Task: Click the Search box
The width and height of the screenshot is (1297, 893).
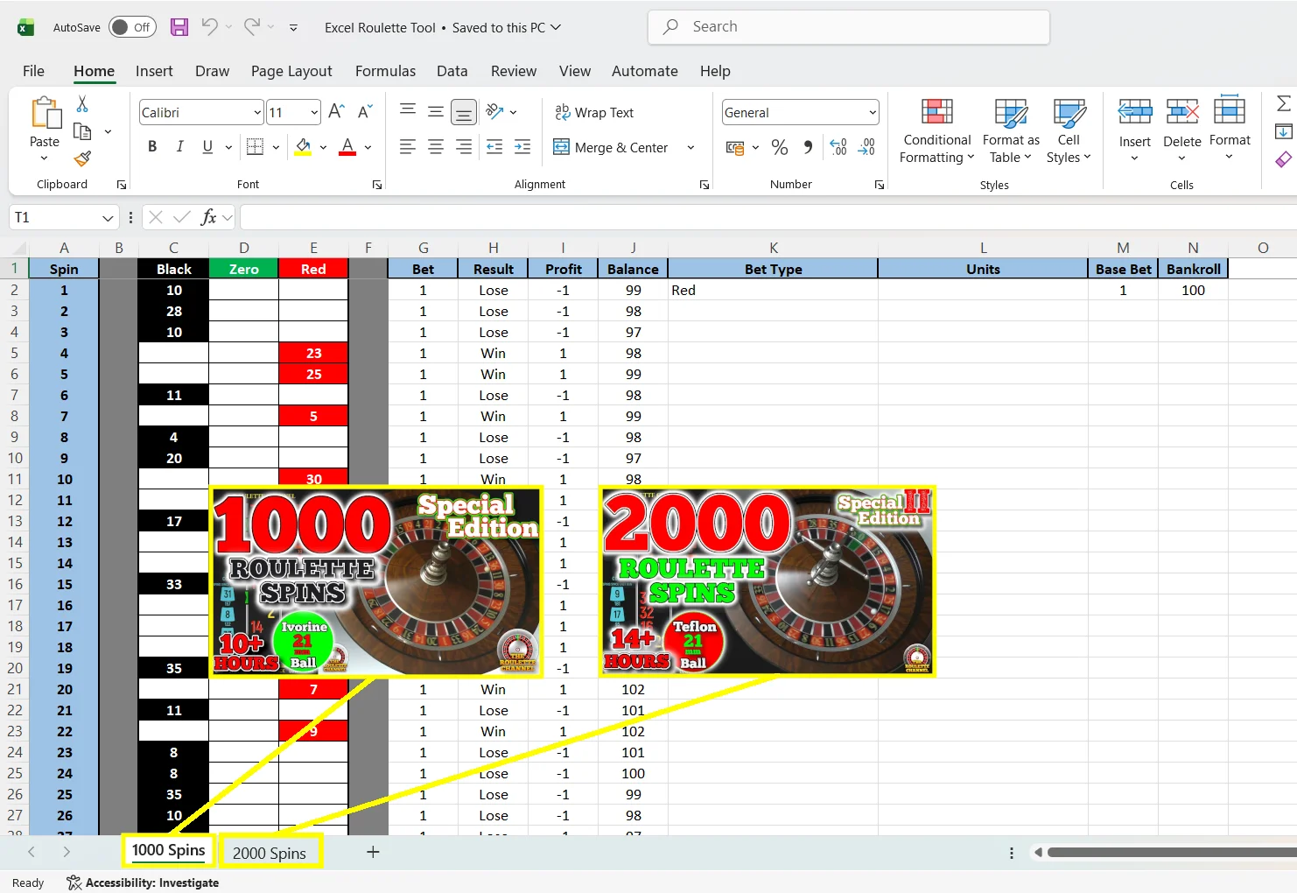Action: [x=848, y=27]
